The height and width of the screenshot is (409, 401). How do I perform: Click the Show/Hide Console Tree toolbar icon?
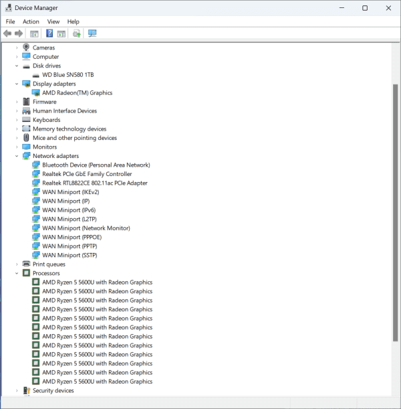tap(34, 33)
